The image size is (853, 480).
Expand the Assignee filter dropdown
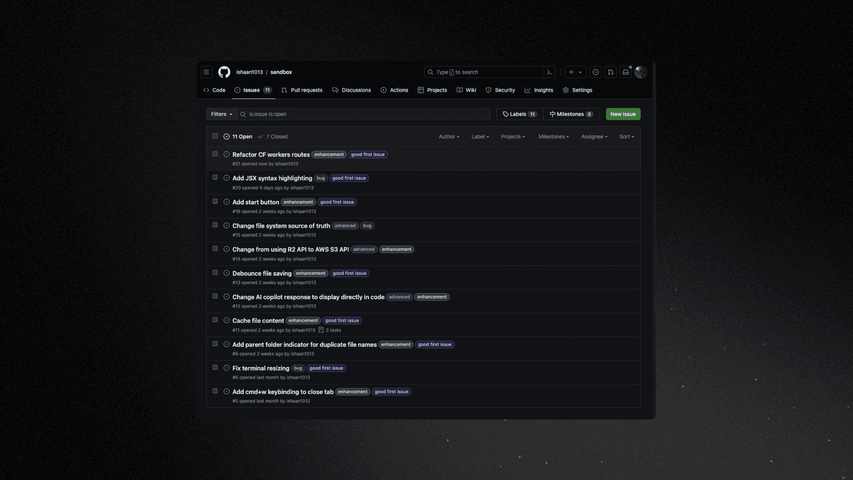pos(593,136)
